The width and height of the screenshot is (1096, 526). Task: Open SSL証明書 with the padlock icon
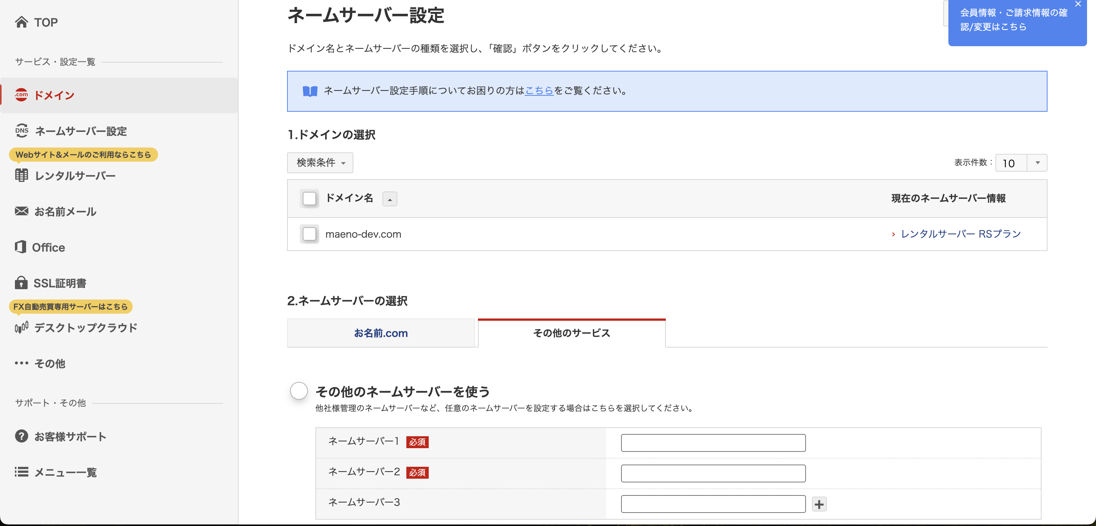(x=60, y=283)
